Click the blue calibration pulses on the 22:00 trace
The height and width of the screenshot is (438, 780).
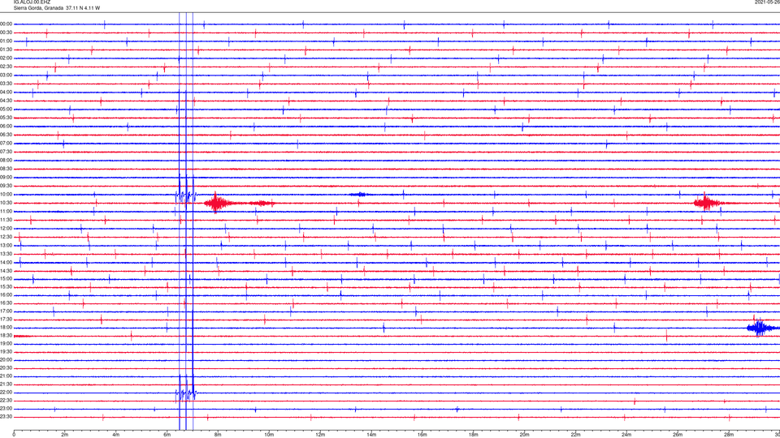tap(186, 394)
